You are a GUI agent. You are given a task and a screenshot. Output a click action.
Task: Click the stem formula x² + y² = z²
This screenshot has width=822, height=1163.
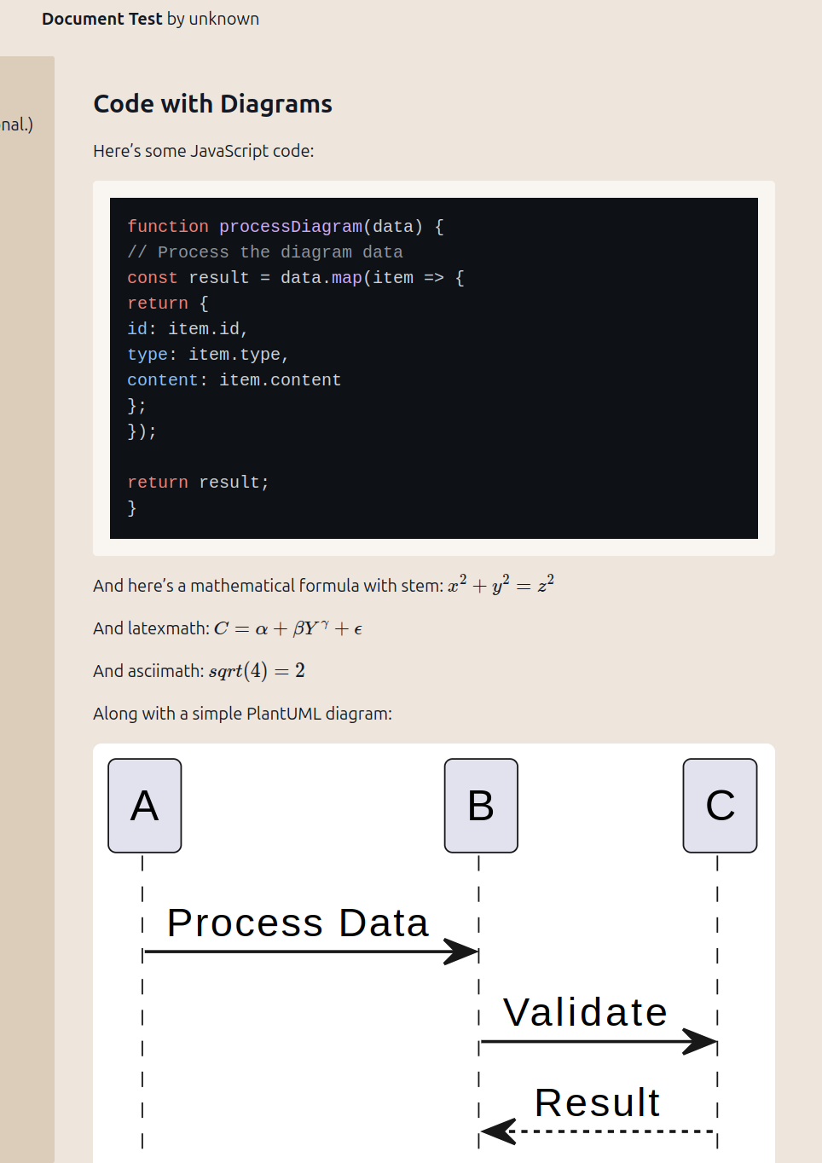[x=501, y=584]
